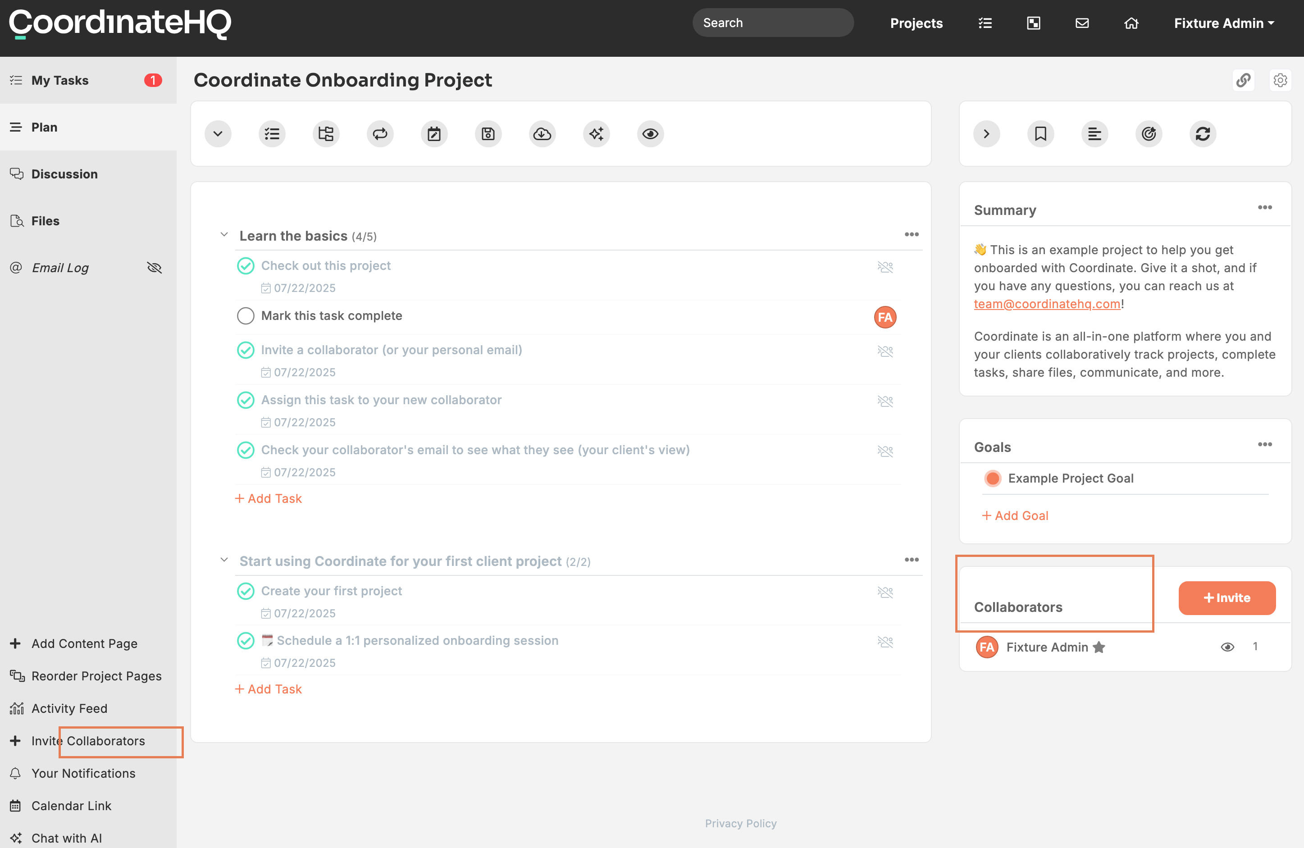Screen dimensions: 1304x848
Task: Click the unassigned icon on Check out this project
Action: click(885, 267)
